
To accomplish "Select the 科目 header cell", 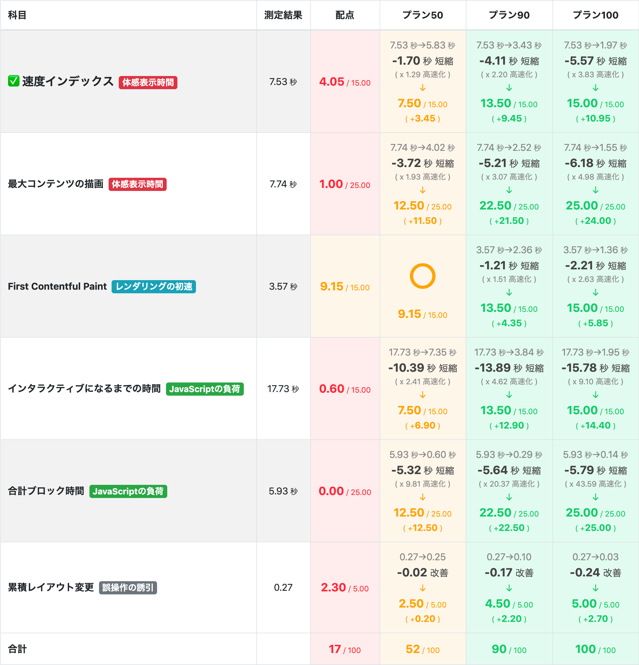I will [17, 15].
